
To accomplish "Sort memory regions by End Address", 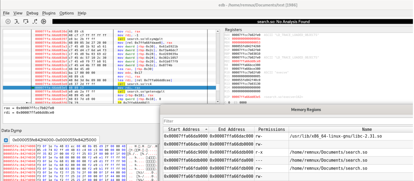I will tap(231, 129).
